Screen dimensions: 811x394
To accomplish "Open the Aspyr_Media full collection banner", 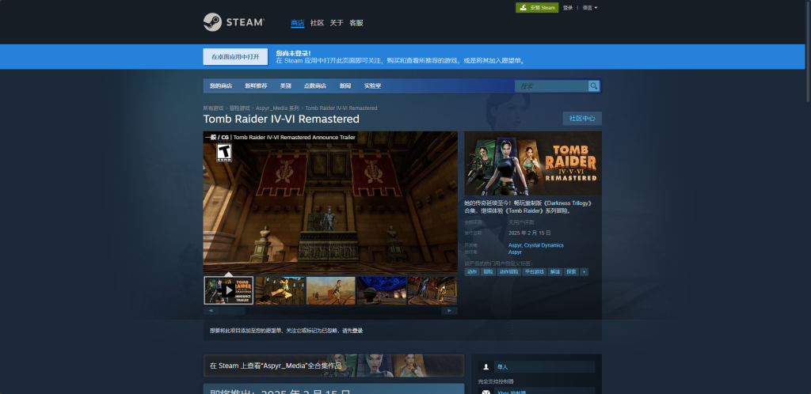I will click(x=333, y=366).
